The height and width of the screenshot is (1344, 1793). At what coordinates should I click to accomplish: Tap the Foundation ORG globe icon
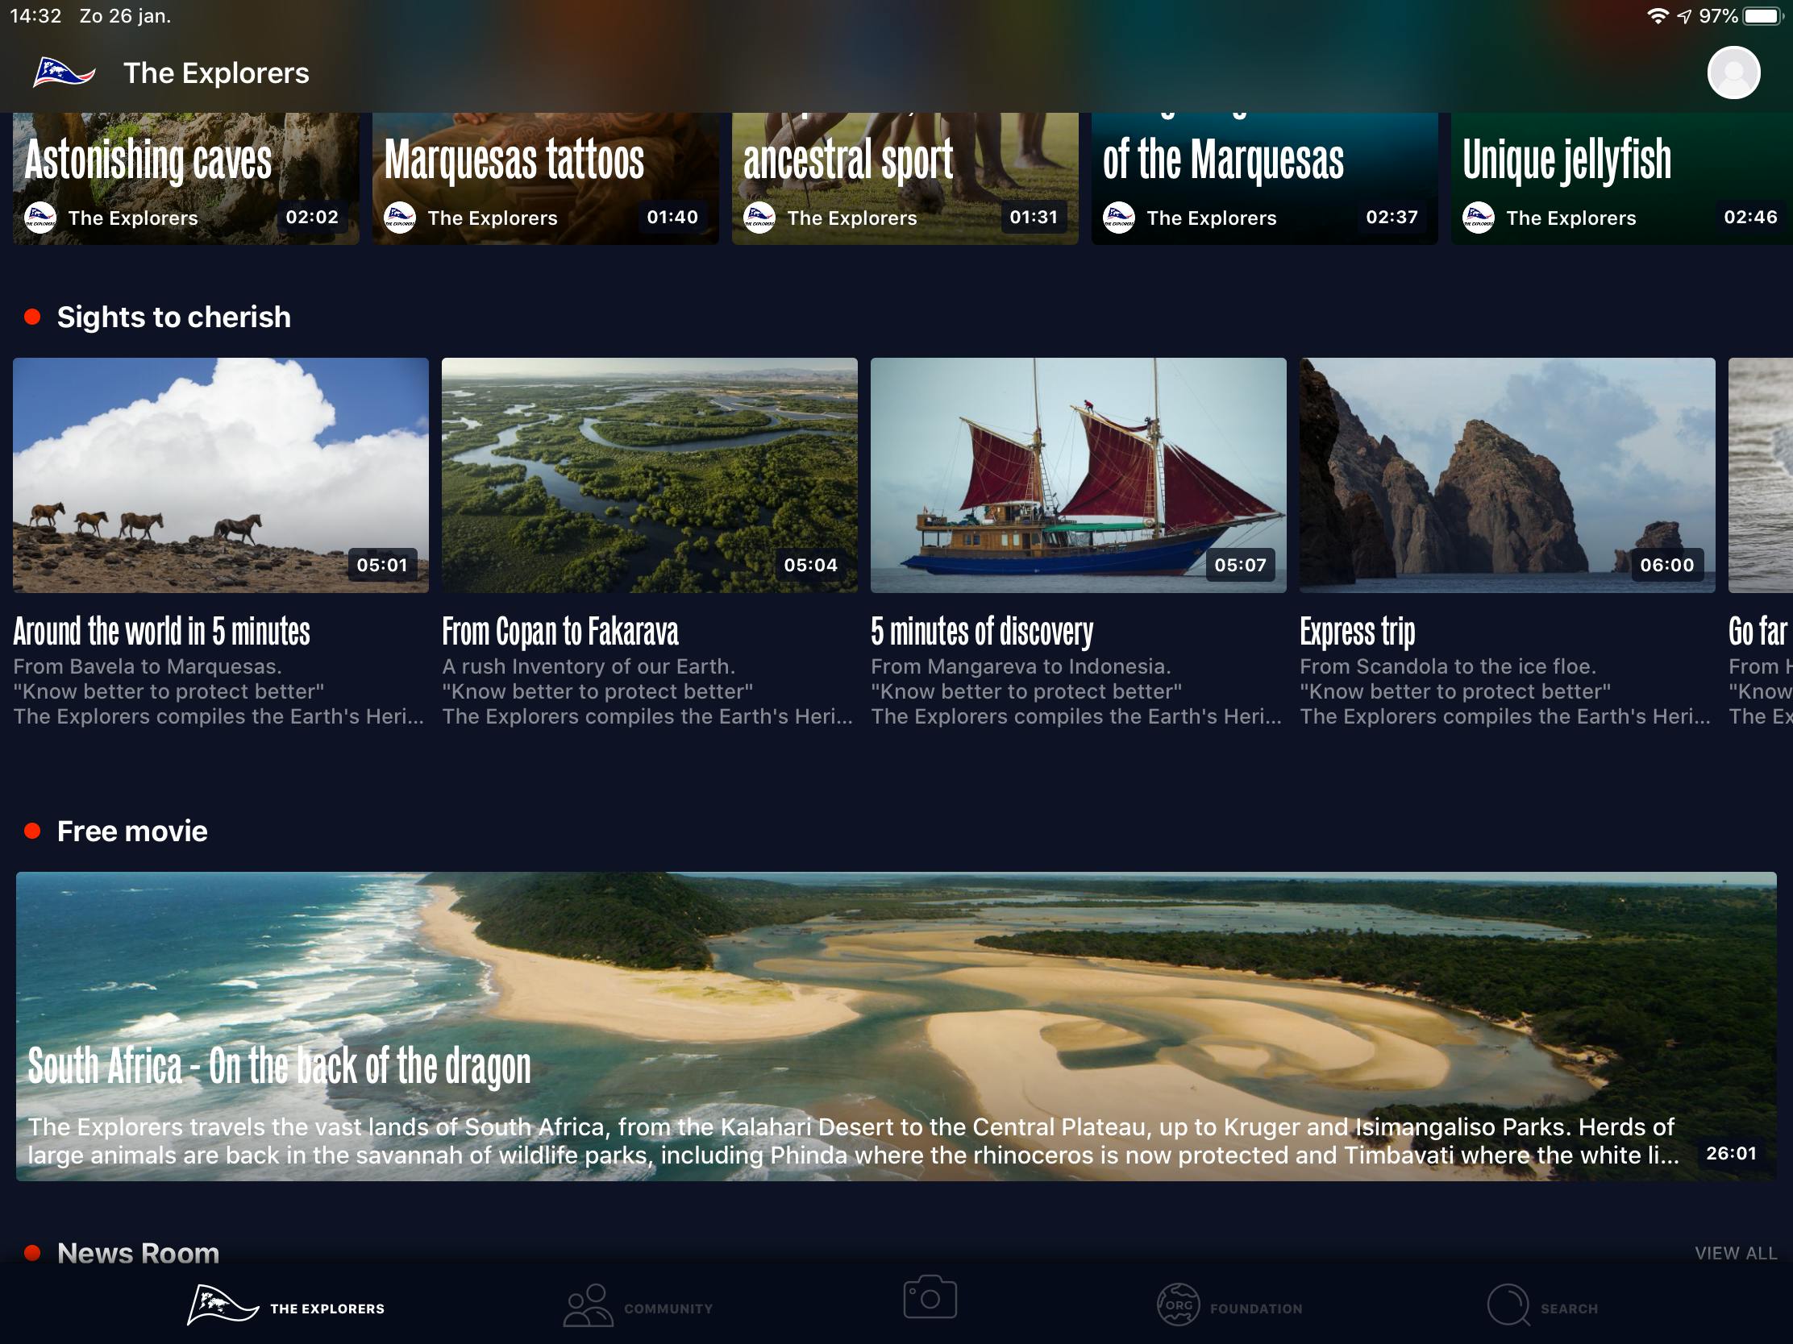click(x=1177, y=1306)
